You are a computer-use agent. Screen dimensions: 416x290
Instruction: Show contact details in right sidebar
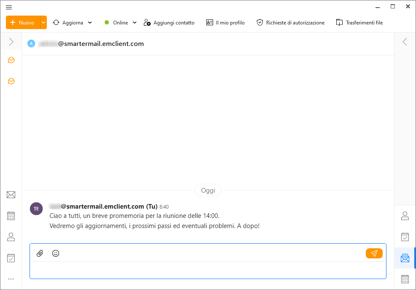coord(405,216)
